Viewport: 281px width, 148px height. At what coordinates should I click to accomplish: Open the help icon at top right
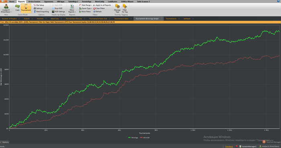click(278, 1)
